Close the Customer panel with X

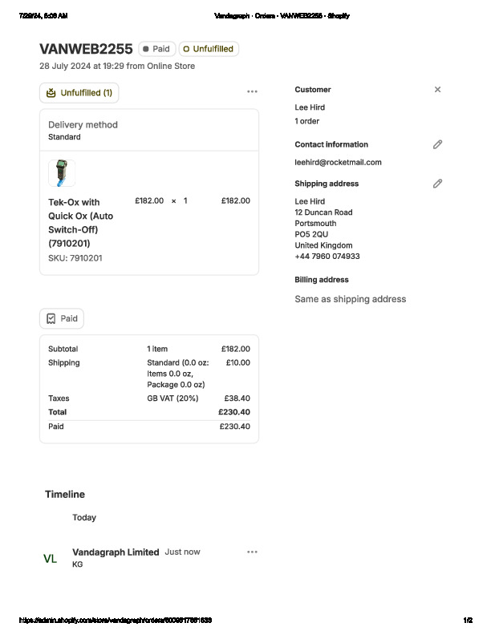(x=437, y=90)
